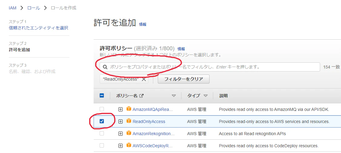Uncheck the ReadOnlyAccess policy checkbox
Screen dimensions: 341x153
click(x=101, y=121)
